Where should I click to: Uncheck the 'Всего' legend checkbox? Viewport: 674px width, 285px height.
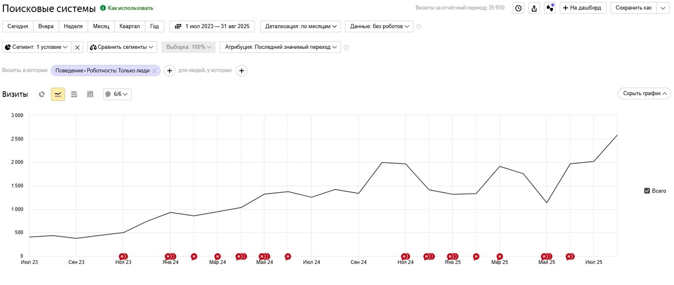[x=647, y=191]
